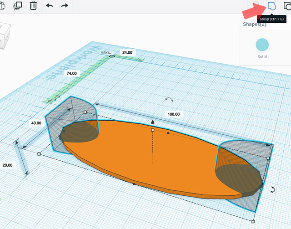Screen dimensions: 291x229
Task: Edit the 100.00 length dimension
Action: [173, 114]
